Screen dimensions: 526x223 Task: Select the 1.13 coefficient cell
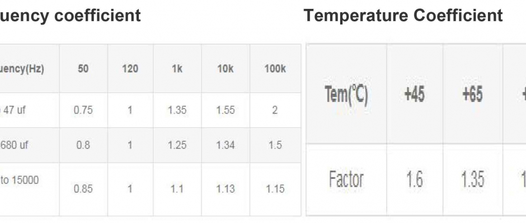pyautogui.click(x=225, y=189)
